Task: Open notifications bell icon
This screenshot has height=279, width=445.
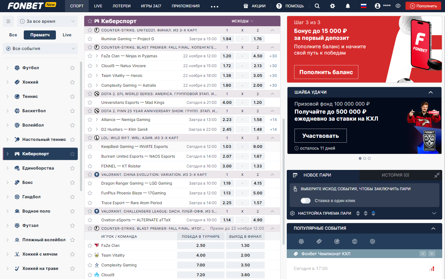Action: click(x=348, y=6)
